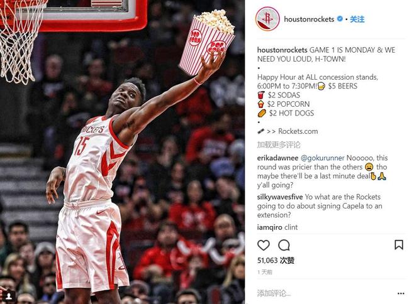Open erikadawnee commenter profile
Screen dimensions: 409x304
pyautogui.click(x=277, y=158)
